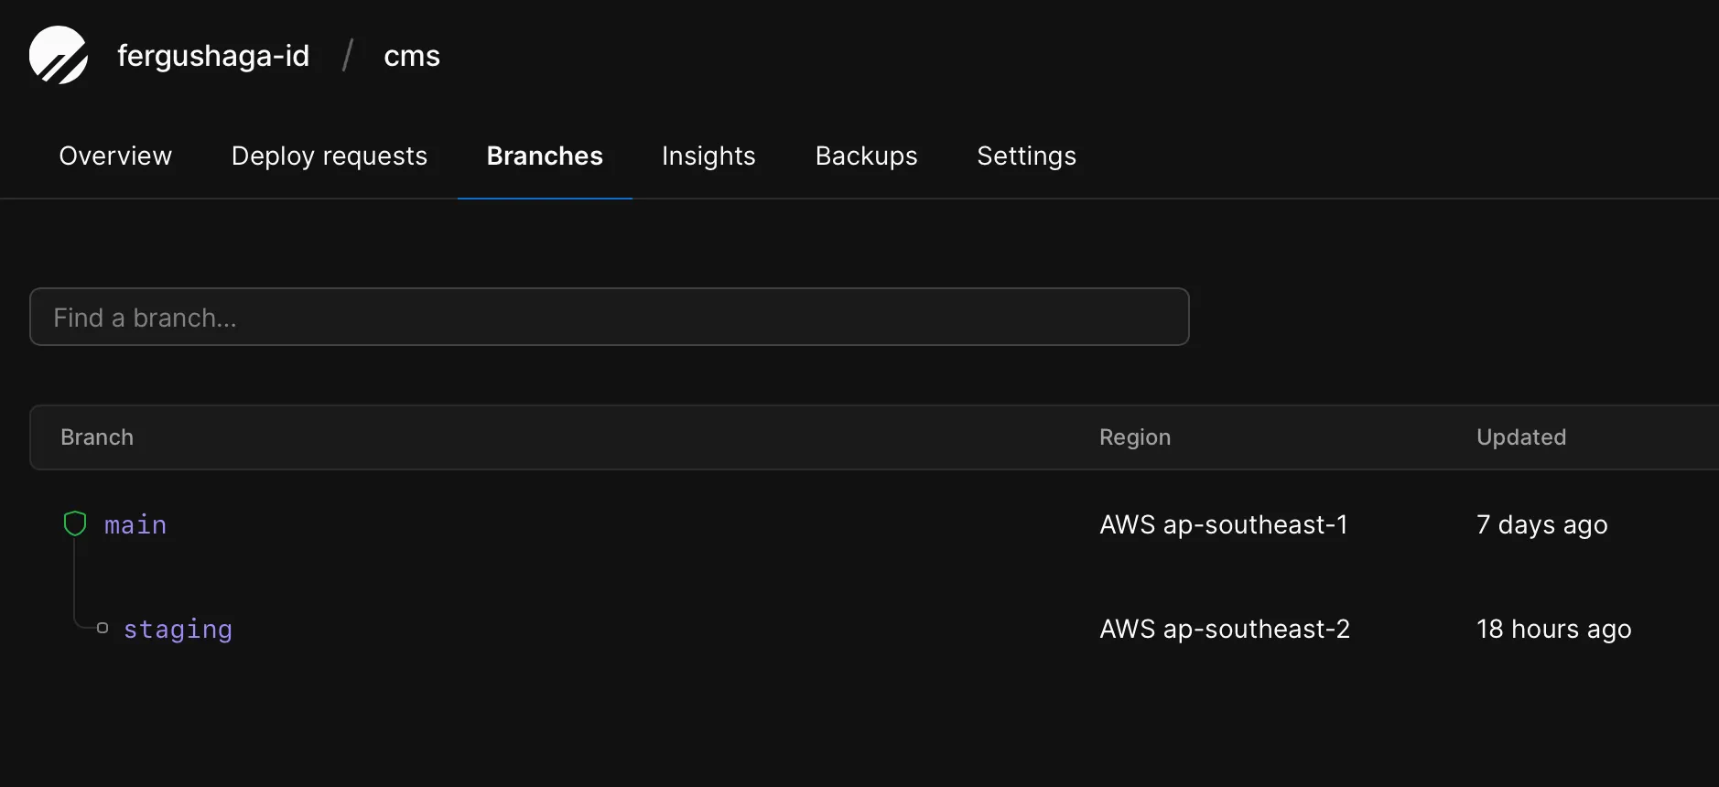This screenshot has height=787, width=1719.
Task: Click the AWS ap-southeast-2 region cell
Action: tap(1224, 630)
